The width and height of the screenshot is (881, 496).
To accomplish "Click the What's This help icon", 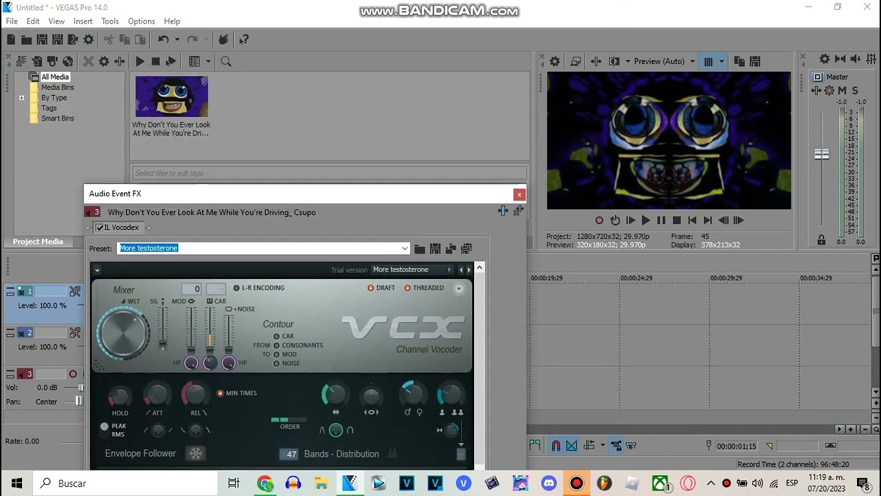I will coord(244,40).
